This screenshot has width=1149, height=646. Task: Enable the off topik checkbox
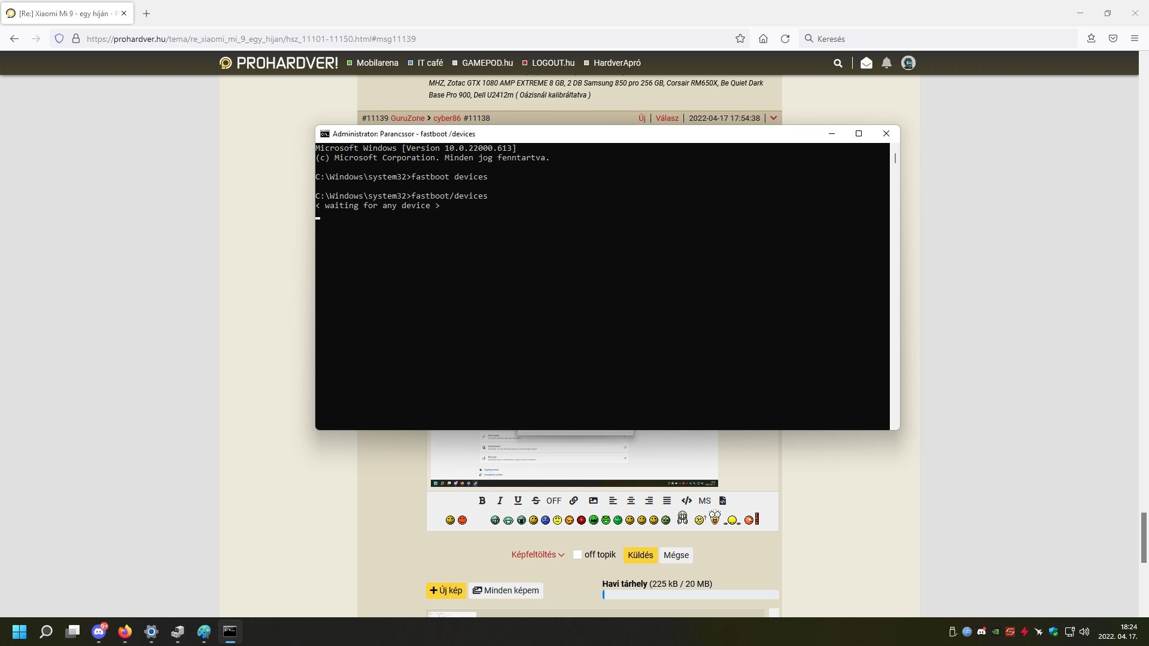pos(577,554)
